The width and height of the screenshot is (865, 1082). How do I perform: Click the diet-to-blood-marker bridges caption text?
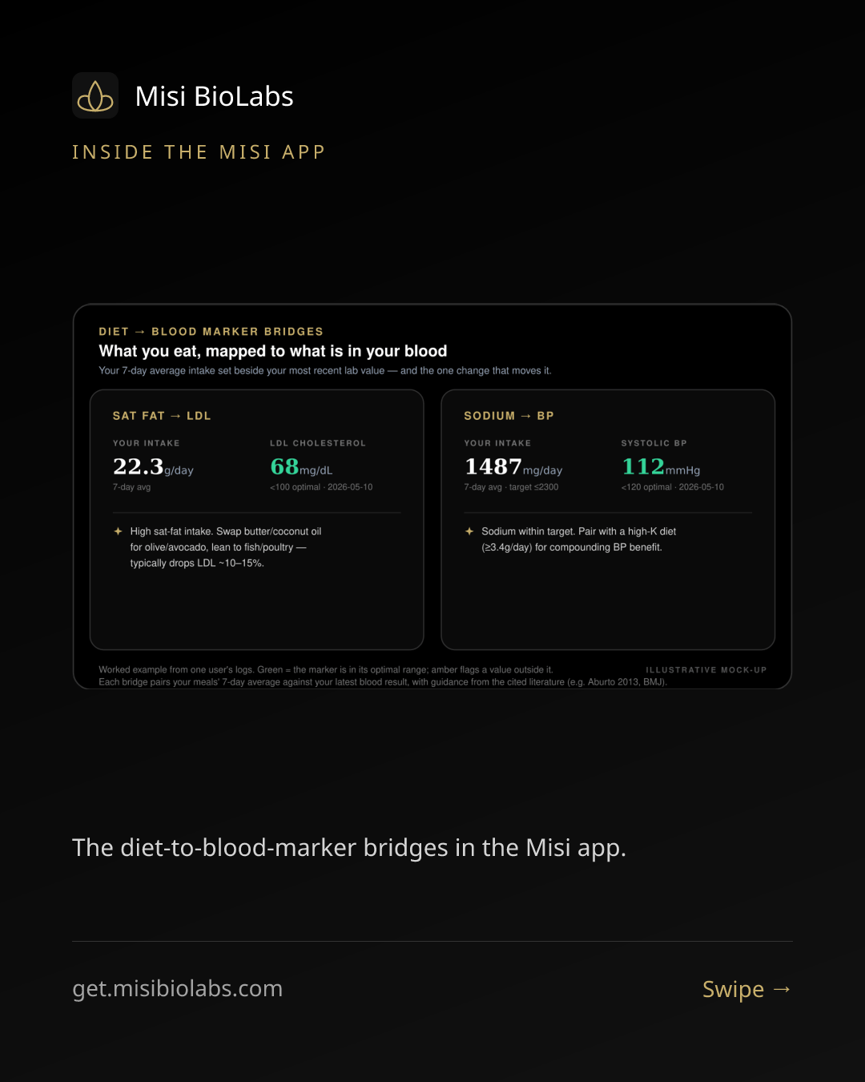coord(349,847)
